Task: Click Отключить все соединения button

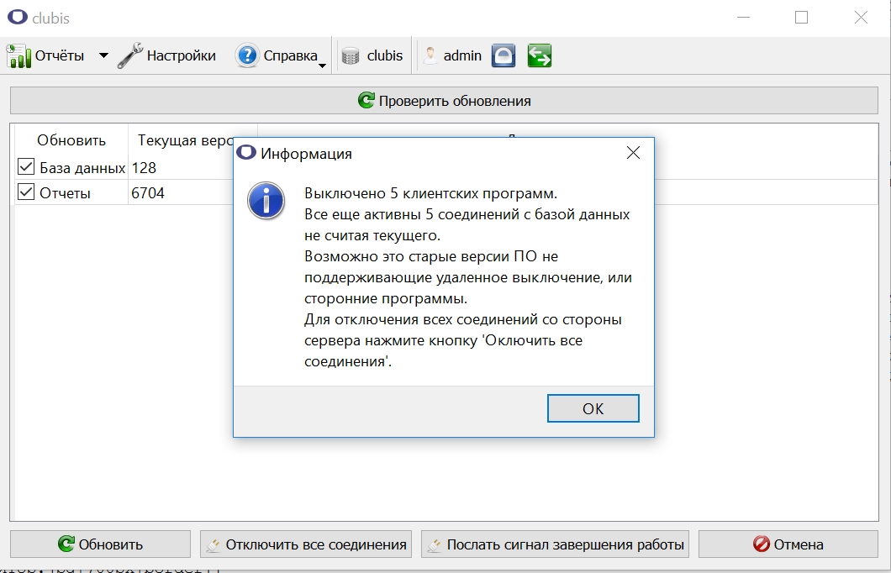Action: tap(306, 544)
